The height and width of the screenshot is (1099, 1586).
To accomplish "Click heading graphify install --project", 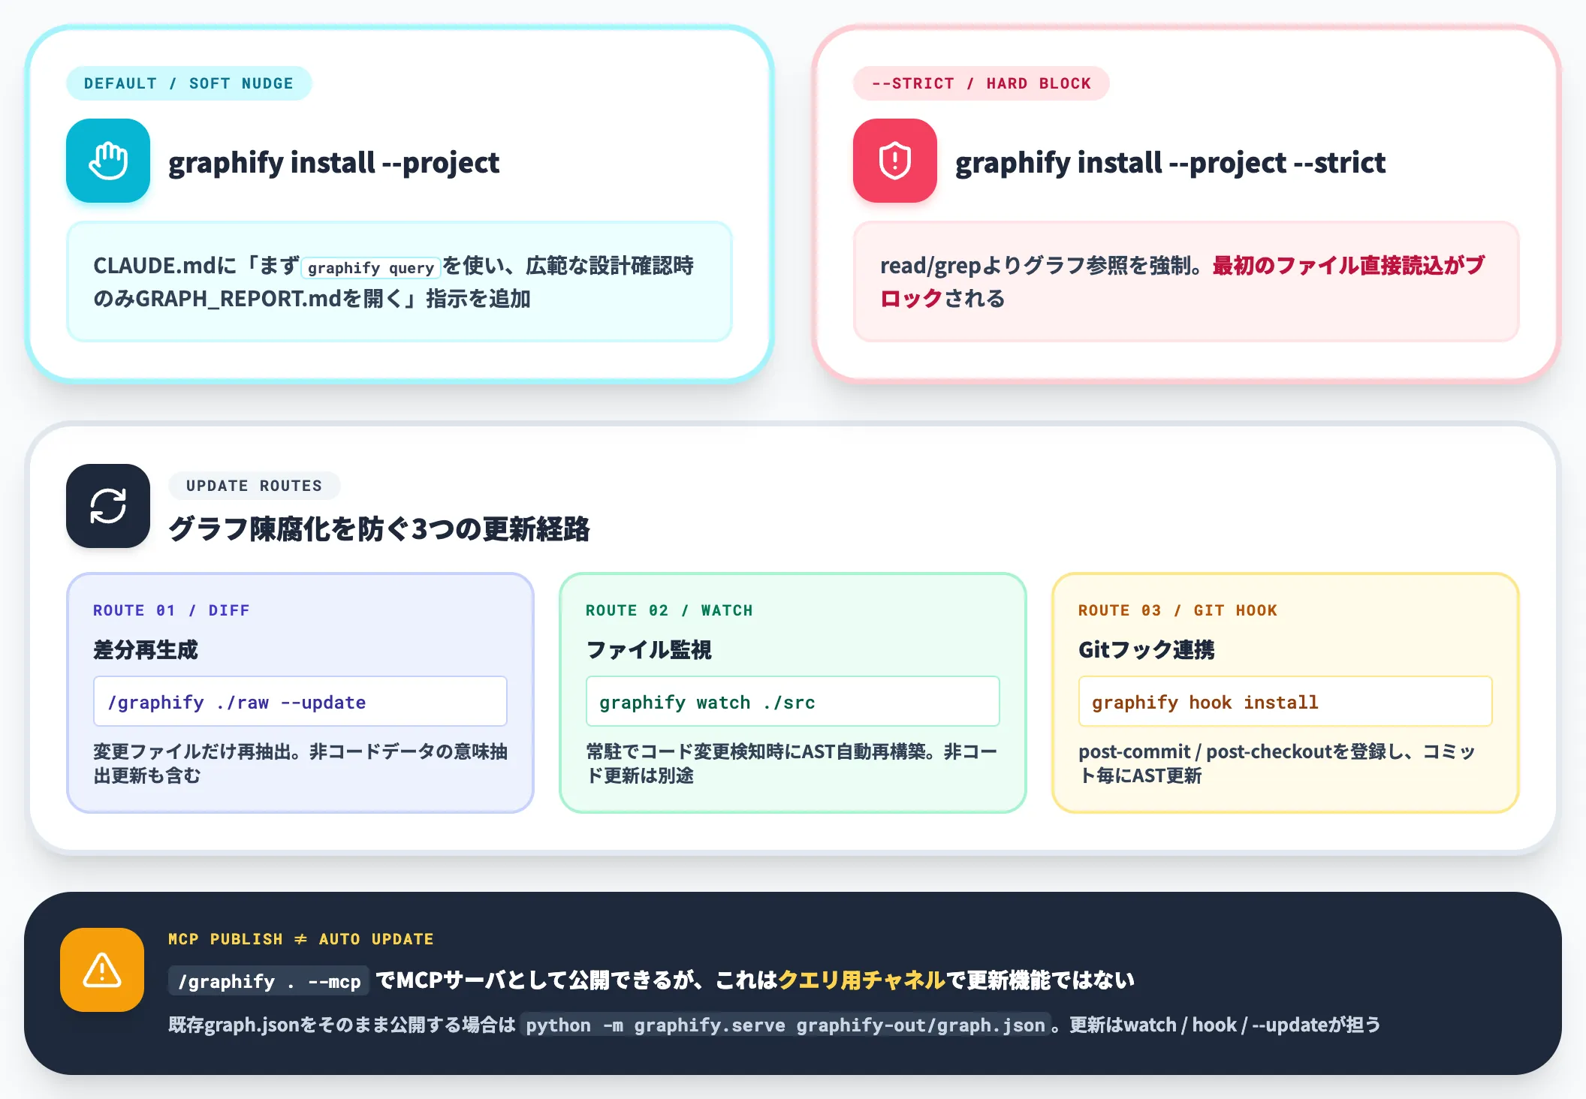I will [333, 162].
